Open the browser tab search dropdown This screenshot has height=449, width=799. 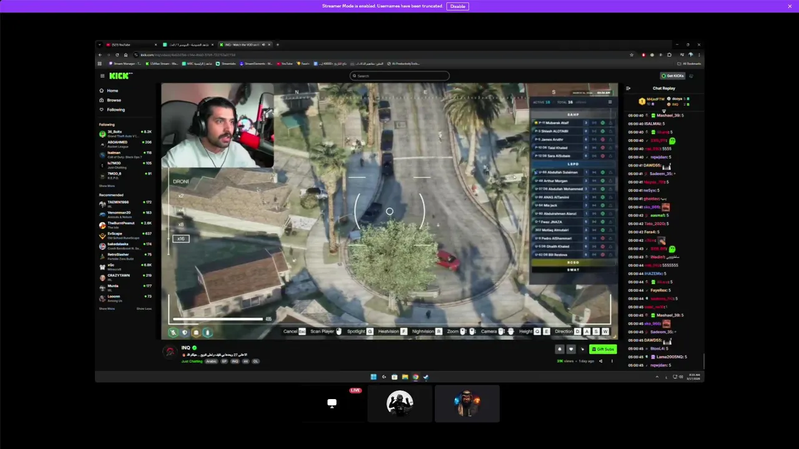(100, 45)
